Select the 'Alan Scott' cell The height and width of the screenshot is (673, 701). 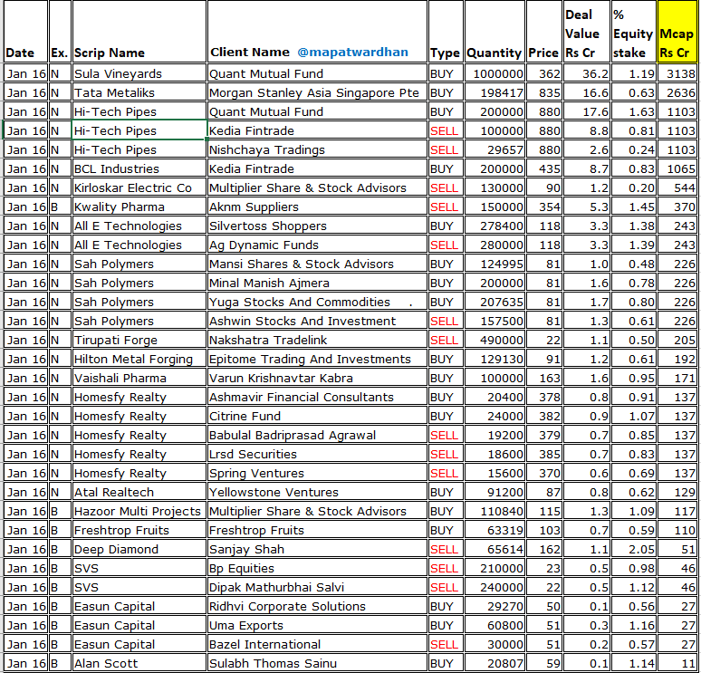tap(139, 663)
